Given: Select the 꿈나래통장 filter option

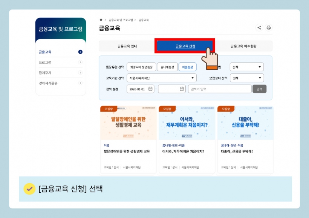Looking at the screenshot, I should click(167, 67).
